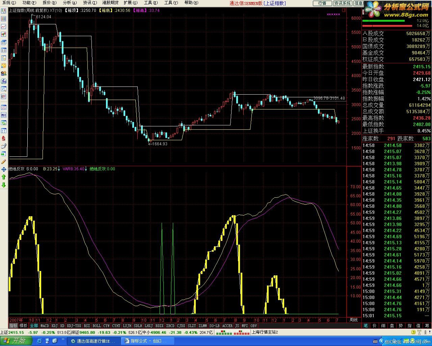The height and width of the screenshot is (346, 432).
Task: Click the 6124.04 peak label on chart
Action: tap(44, 17)
